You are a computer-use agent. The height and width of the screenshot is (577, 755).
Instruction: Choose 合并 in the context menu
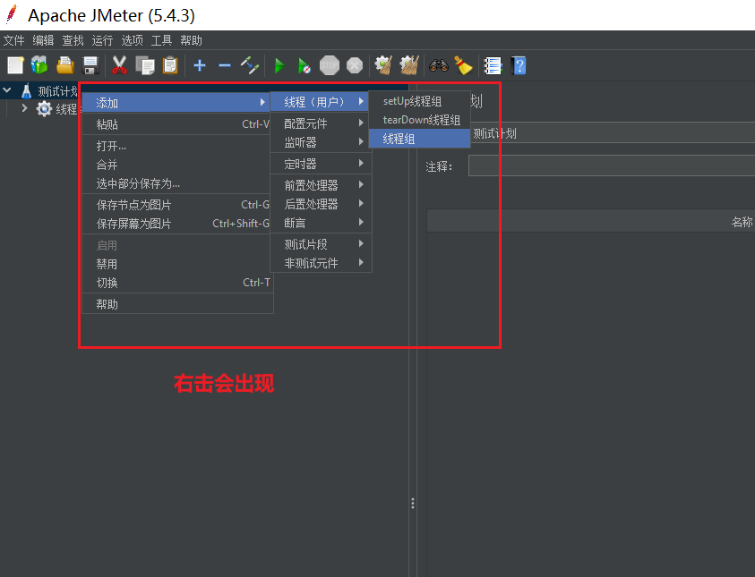(176, 165)
